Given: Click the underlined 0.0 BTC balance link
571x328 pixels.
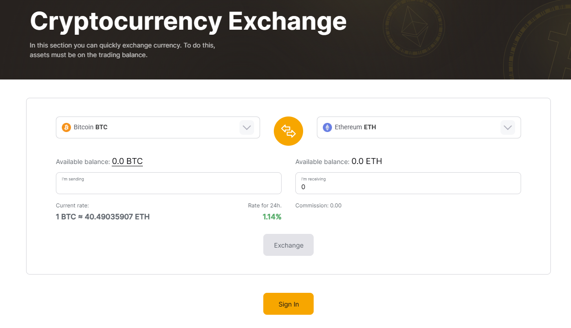Looking at the screenshot, I should [x=127, y=161].
